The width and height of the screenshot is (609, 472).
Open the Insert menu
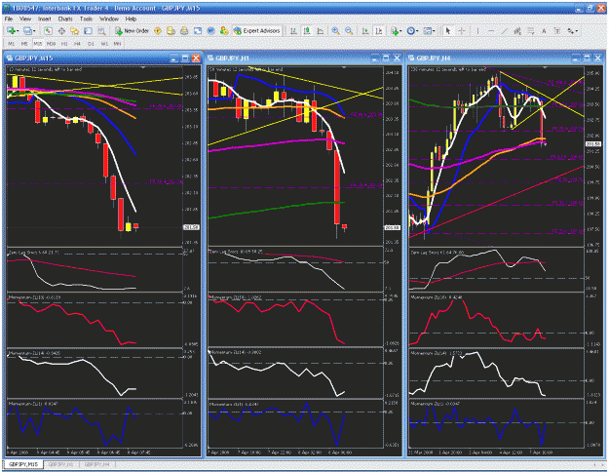click(44, 19)
